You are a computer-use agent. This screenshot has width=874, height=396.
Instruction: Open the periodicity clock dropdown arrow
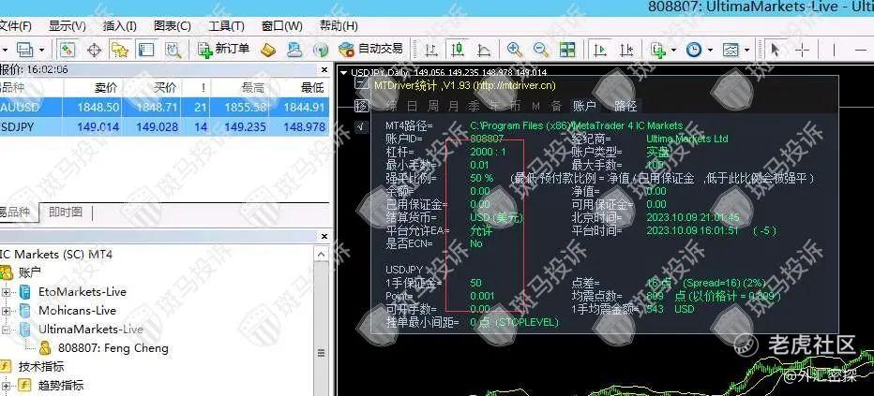click(x=710, y=50)
